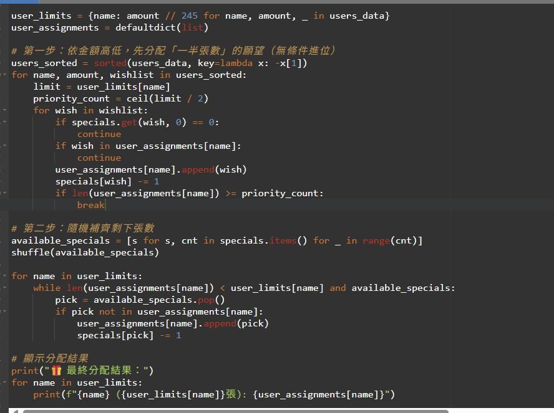Click 'range(cnt)' in the available_specials comprehension

click(390, 240)
